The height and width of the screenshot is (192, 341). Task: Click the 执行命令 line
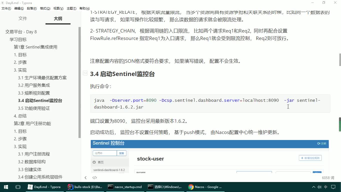[101, 86]
